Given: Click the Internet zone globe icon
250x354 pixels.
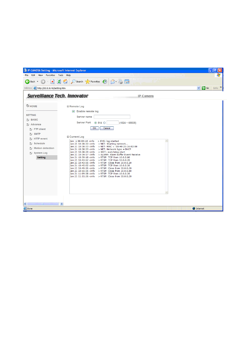Looking at the screenshot, I should click(194, 208).
